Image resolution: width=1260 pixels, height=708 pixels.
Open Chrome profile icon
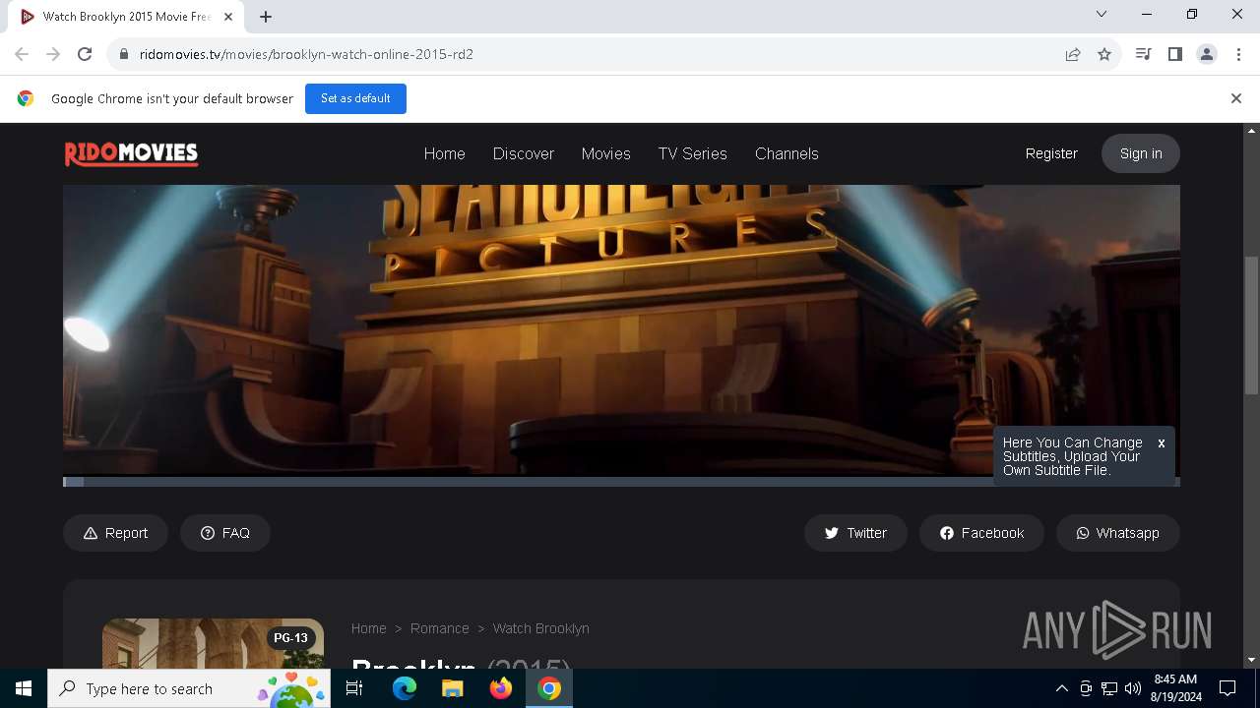1207,54
